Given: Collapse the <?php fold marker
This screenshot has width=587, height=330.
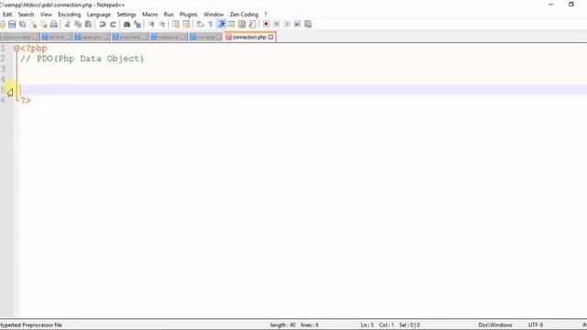Looking at the screenshot, I should tap(17, 49).
